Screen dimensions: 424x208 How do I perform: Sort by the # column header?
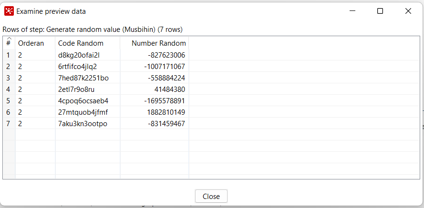pyautogui.click(x=9, y=43)
